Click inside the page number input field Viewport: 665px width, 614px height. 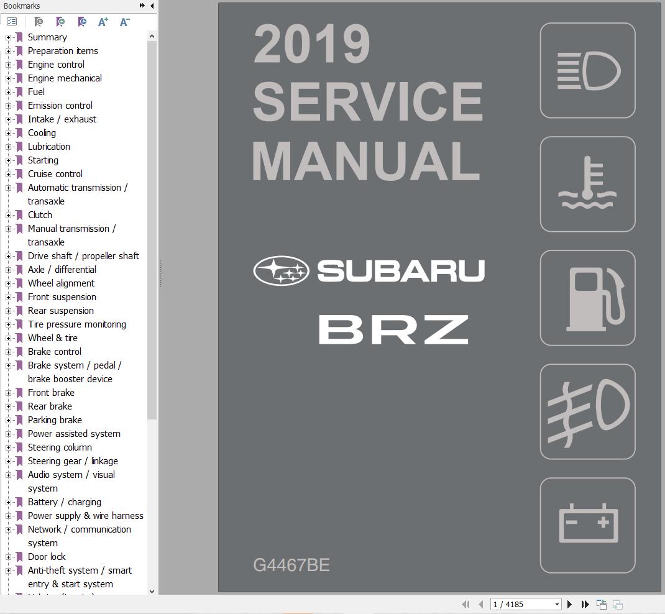[519, 603]
